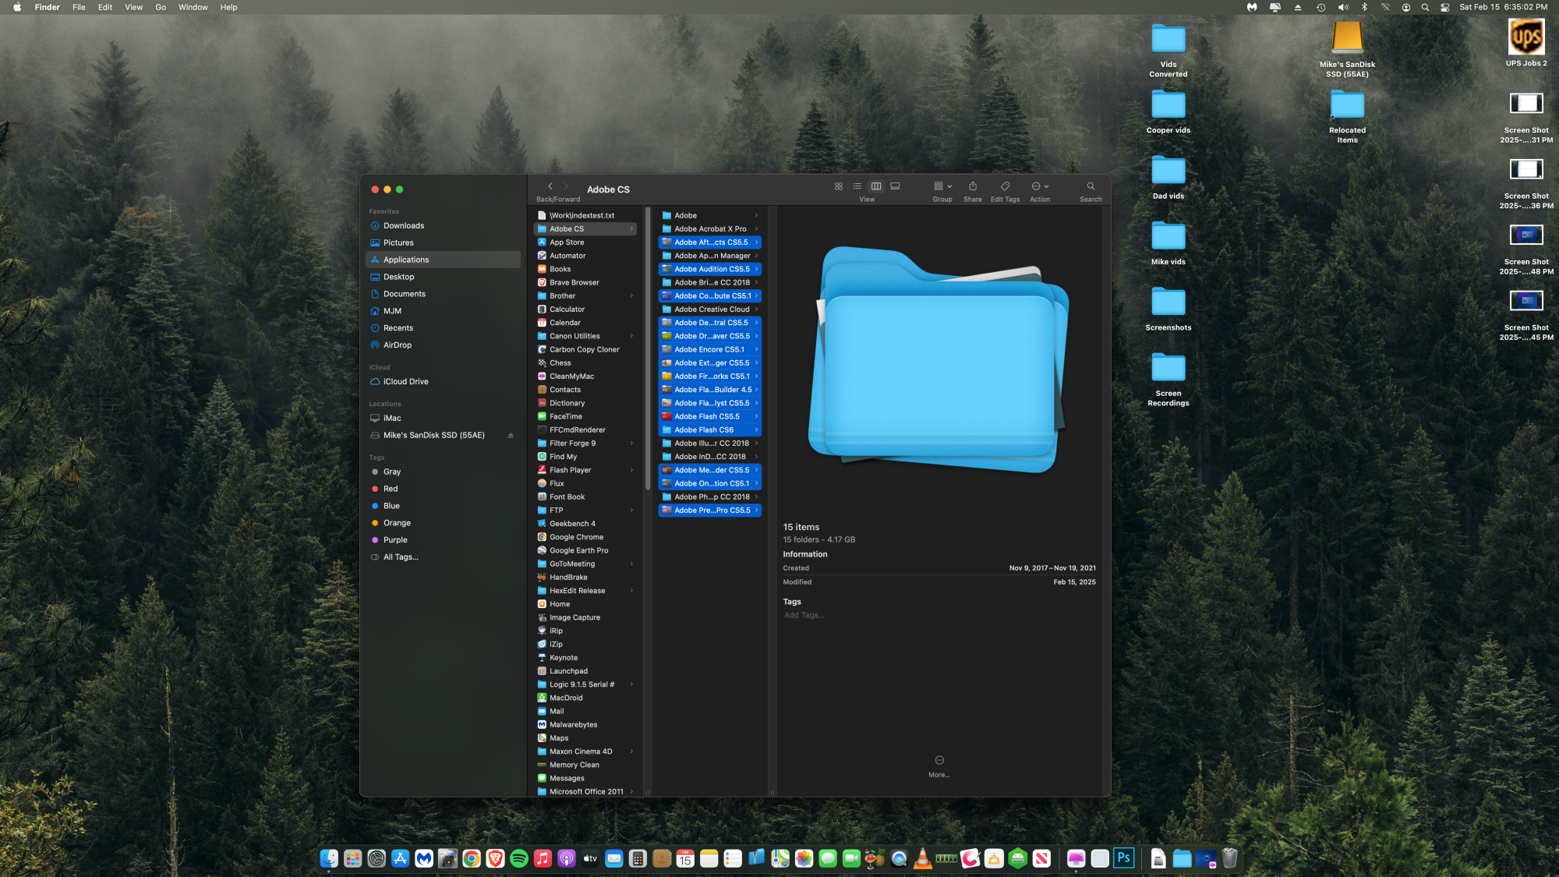Screen dimensions: 1559x877
Task: Select Adobe Acrobat X Pro folder
Action: (x=710, y=229)
